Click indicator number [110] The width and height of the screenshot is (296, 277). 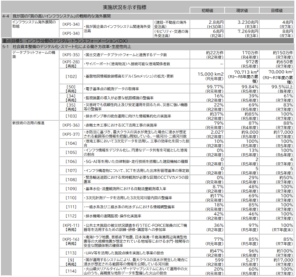point(71,198)
